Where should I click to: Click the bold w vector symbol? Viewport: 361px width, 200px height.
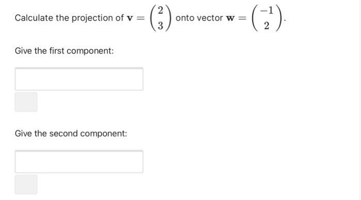(x=230, y=18)
